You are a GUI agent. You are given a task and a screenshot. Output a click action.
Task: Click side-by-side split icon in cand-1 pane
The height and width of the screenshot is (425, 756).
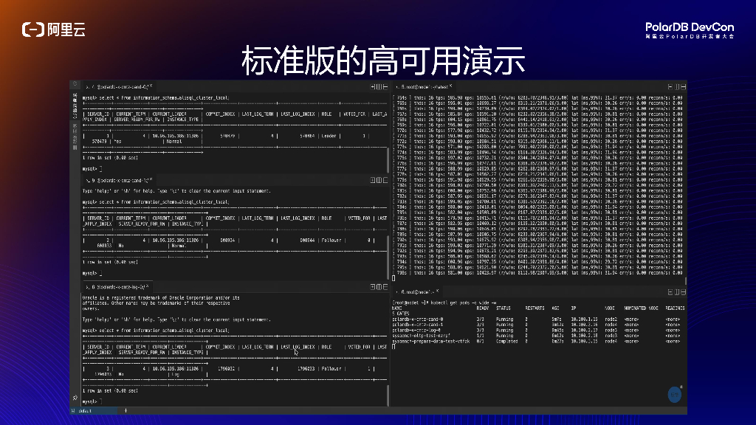click(x=379, y=180)
